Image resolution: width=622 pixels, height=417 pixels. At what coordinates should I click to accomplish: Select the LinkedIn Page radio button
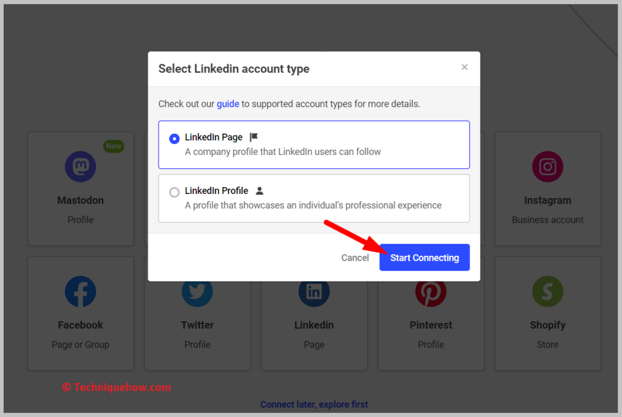174,139
